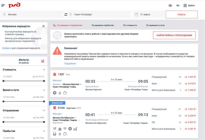Click the luggage icon on train 016A
The height and width of the screenshot is (140, 205).
coord(65,134)
